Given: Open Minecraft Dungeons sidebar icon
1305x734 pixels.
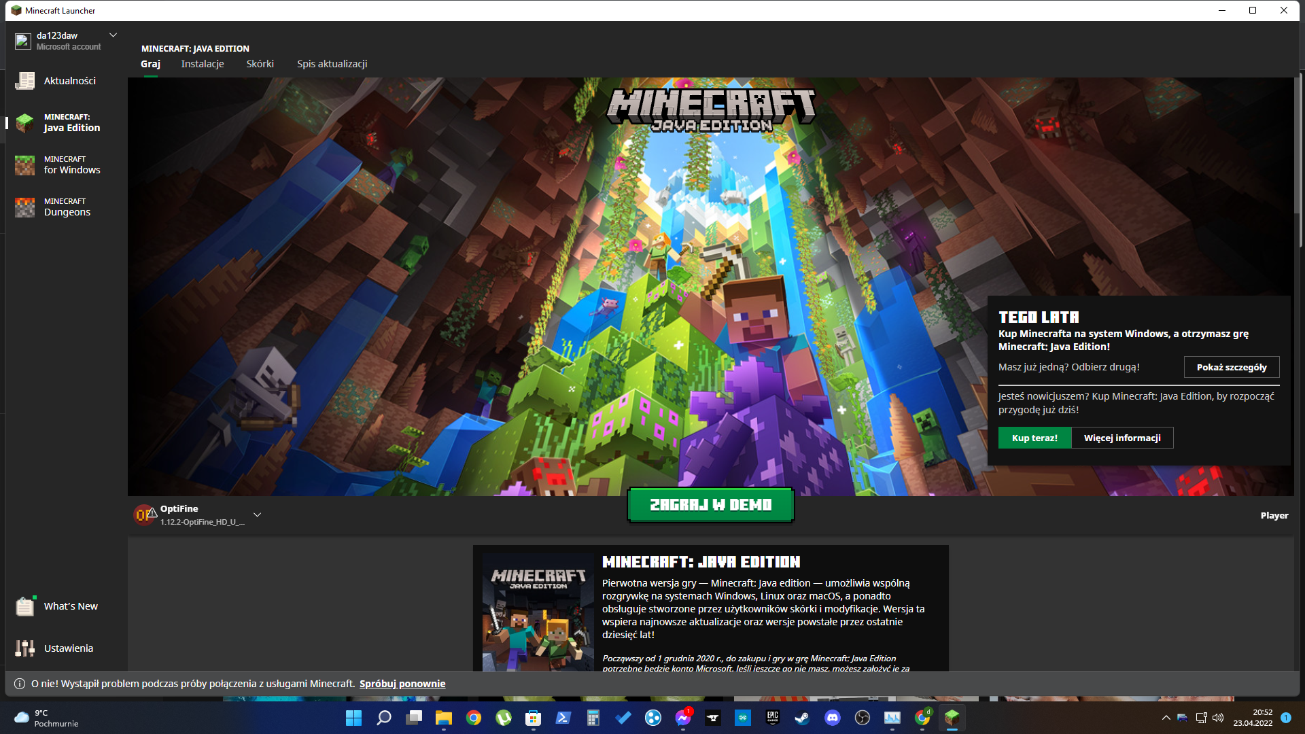Looking at the screenshot, I should pos(25,207).
